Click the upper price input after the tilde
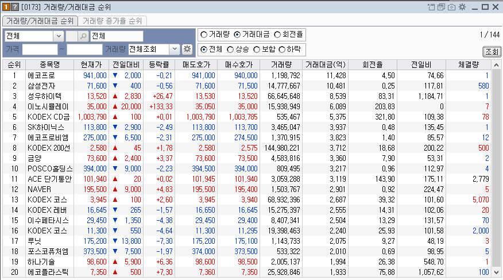 coord(84,49)
